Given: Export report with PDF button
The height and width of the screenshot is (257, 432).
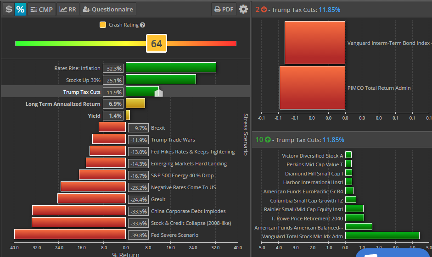Looking at the screenshot, I should point(224,9).
